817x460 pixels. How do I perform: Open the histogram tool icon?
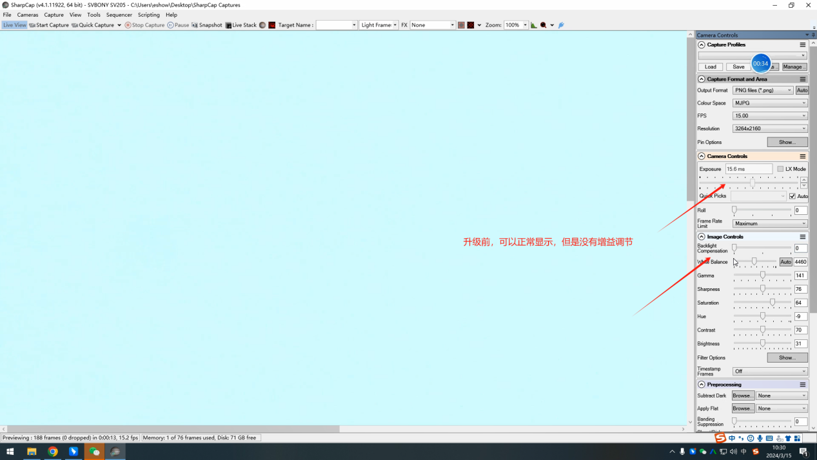[533, 25]
